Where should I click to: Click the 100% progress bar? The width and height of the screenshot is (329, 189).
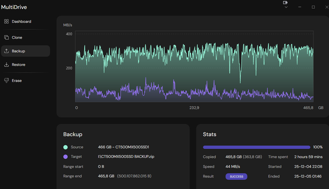click(x=256, y=147)
